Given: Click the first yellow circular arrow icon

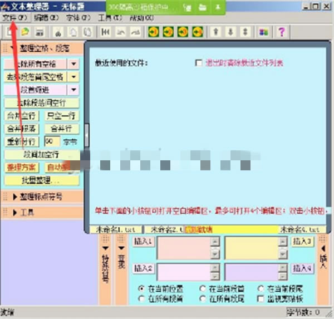Looking at the screenshot, I should [153, 32].
